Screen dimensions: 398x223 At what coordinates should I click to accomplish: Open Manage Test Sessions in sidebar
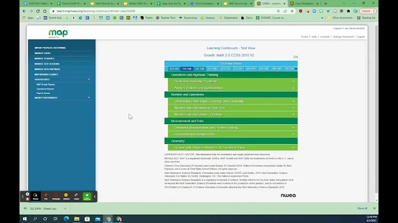(x=47, y=64)
